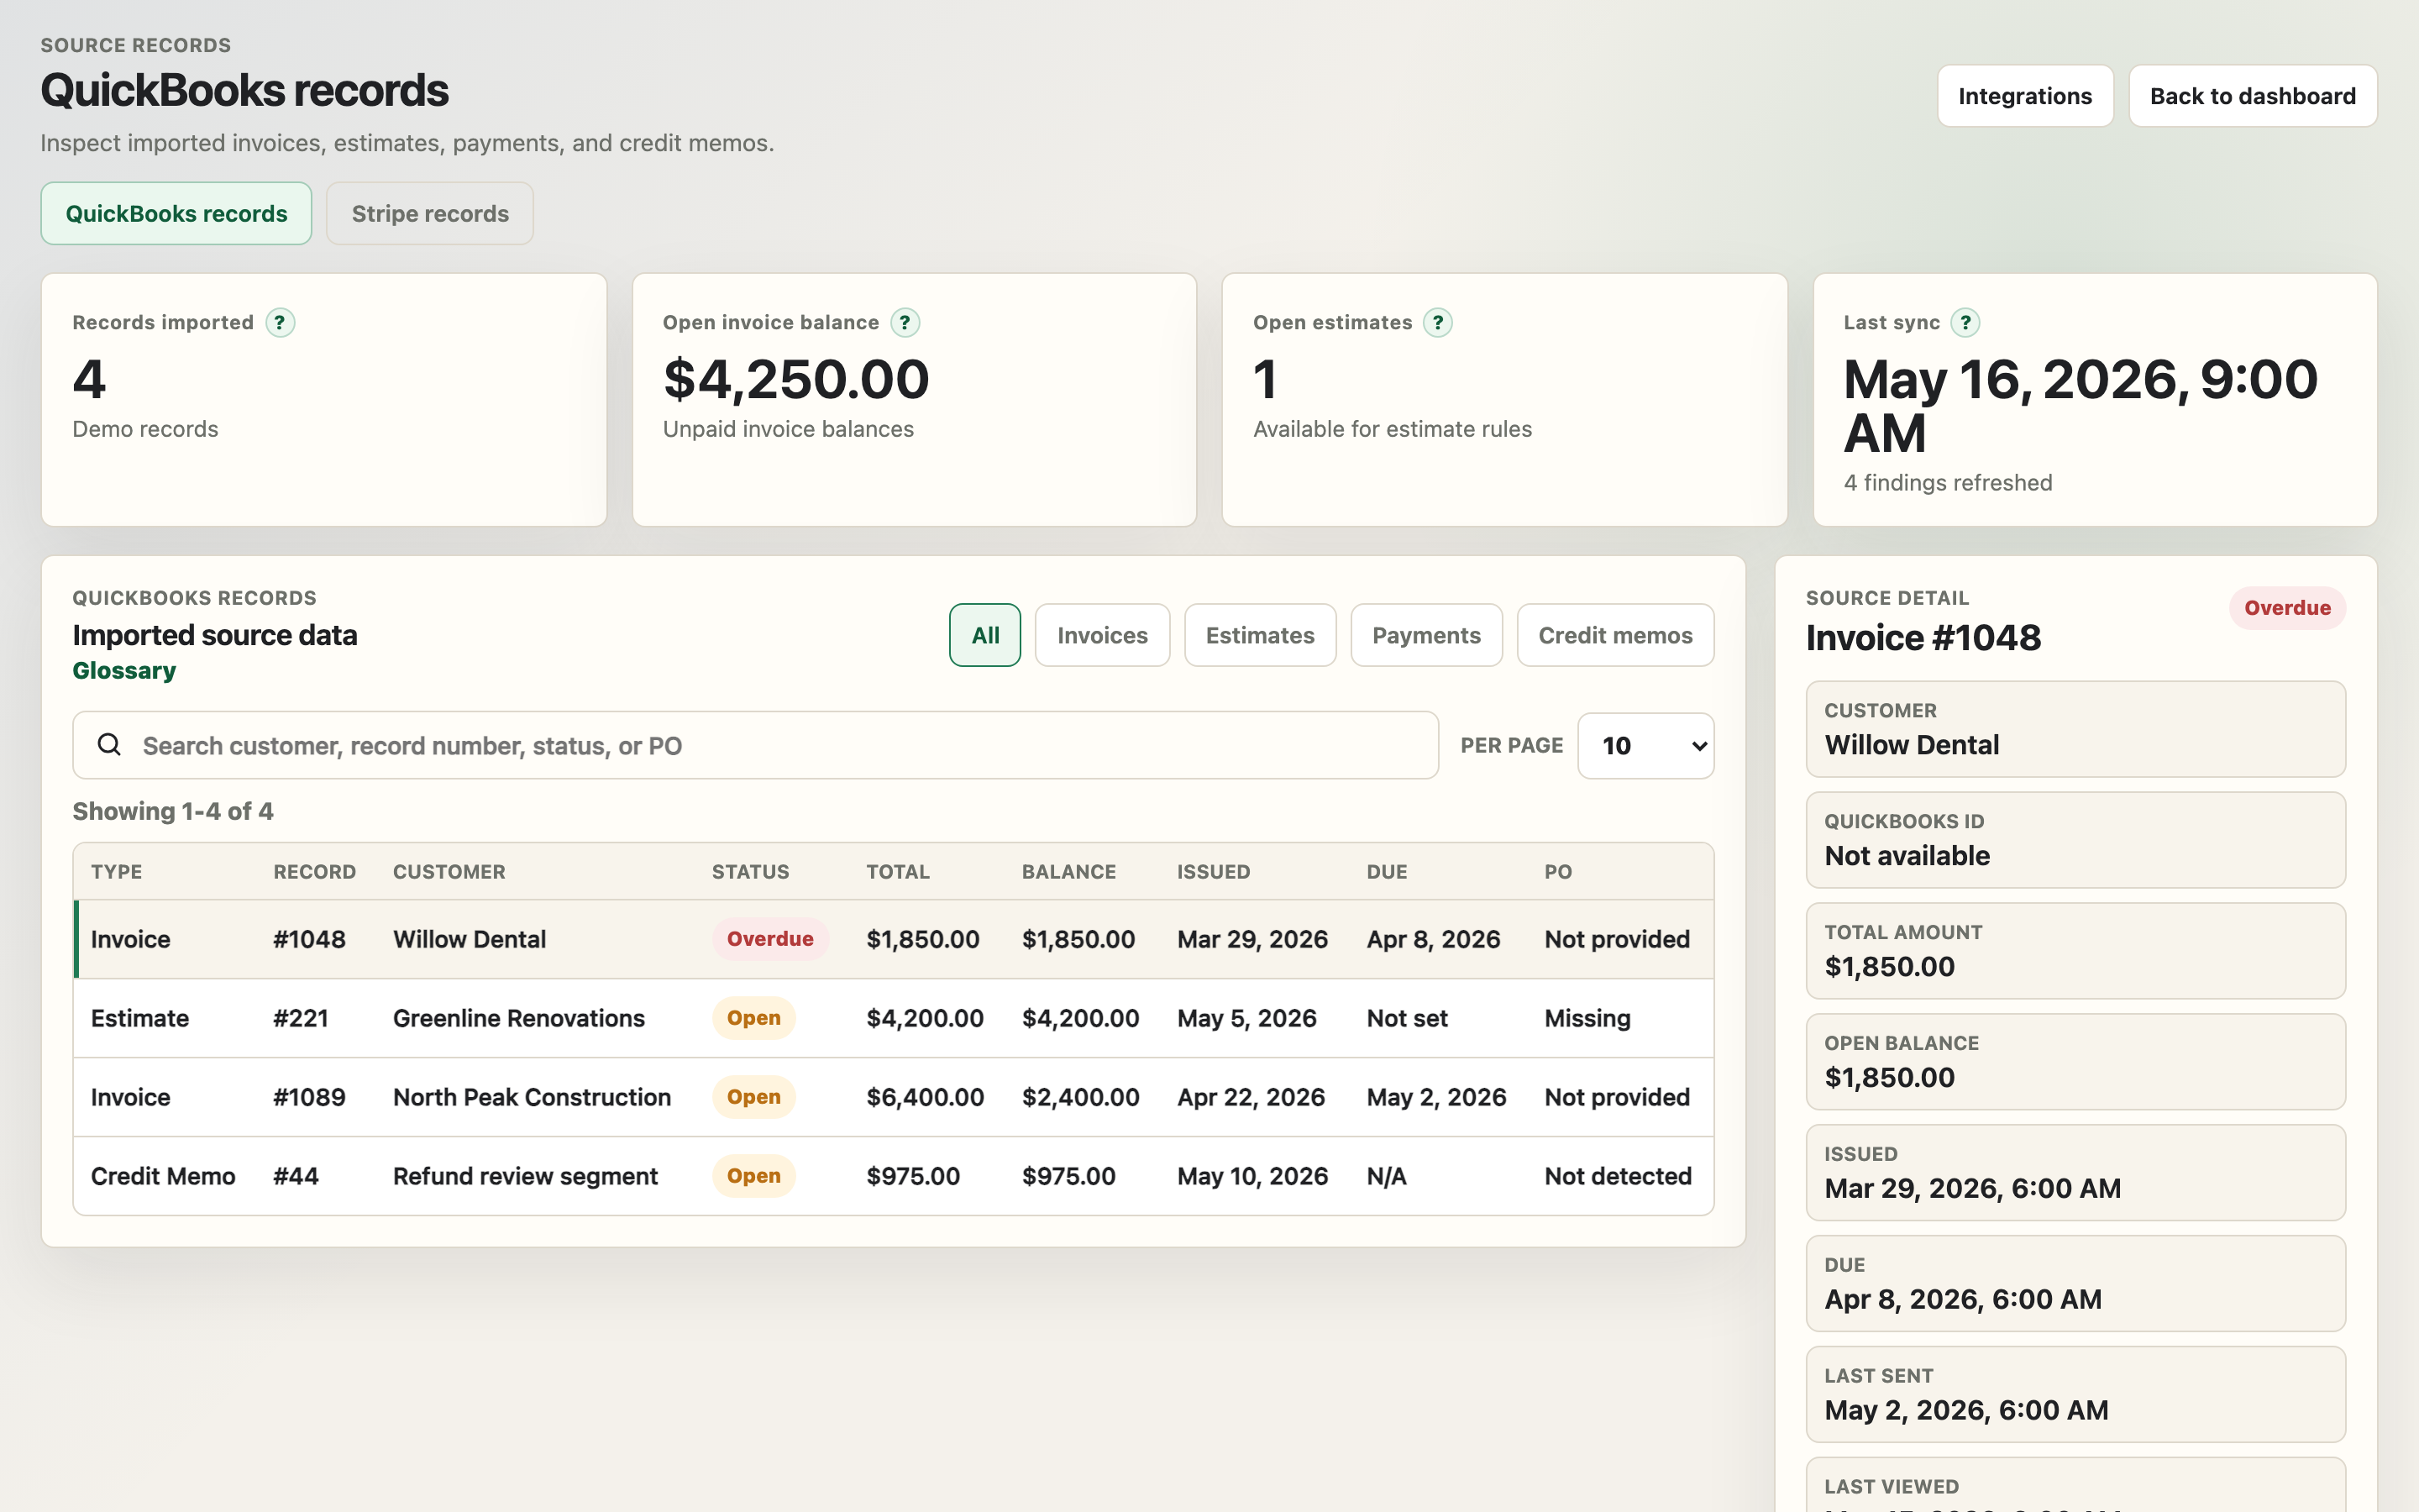Click the Overdue status badge in table
Image resolution: width=2419 pixels, height=1512 pixels.
pyautogui.click(x=769, y=939)
